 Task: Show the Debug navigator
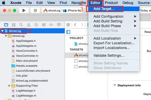click(44, 25)
